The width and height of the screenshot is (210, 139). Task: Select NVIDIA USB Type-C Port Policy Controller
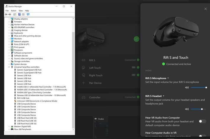(34, 93)
